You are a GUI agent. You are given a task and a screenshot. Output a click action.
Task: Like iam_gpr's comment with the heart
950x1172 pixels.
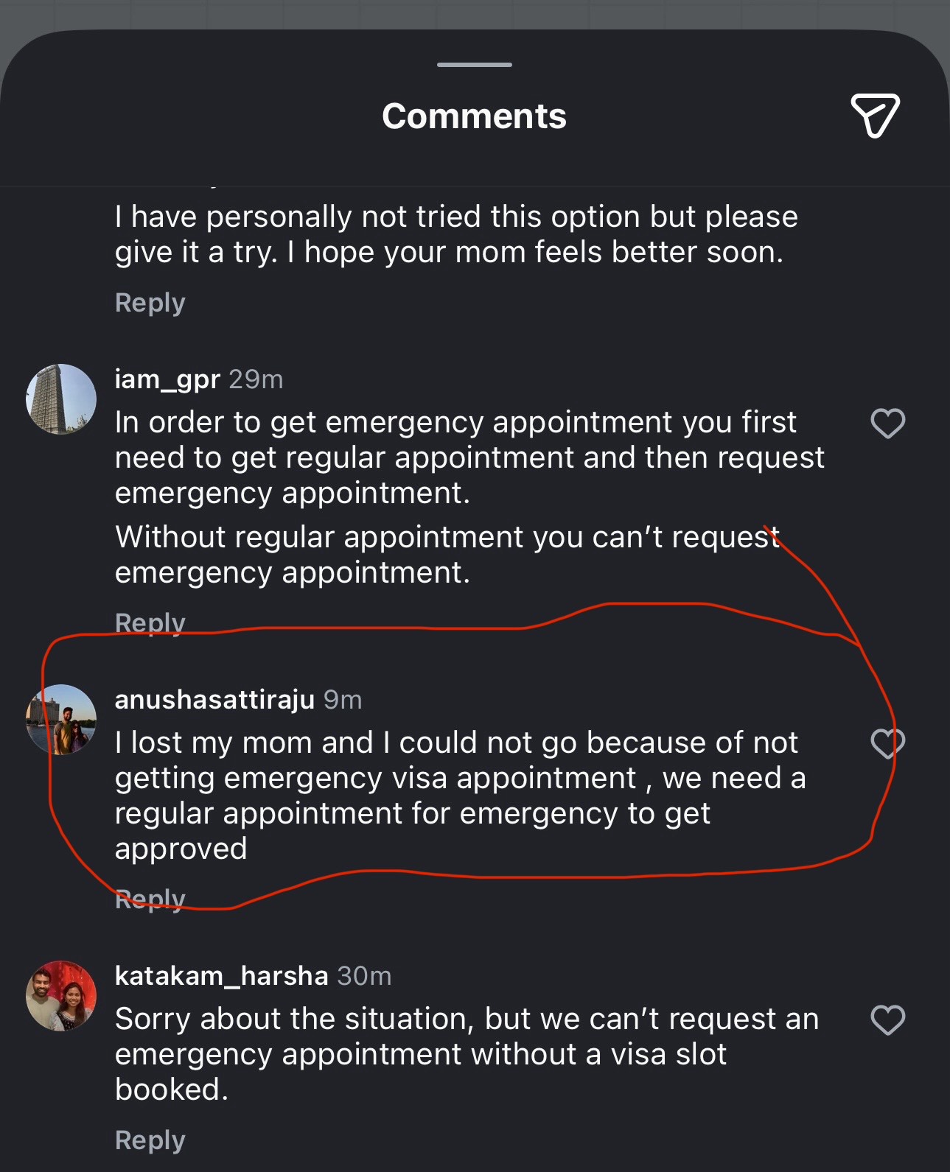click(887, 424)
